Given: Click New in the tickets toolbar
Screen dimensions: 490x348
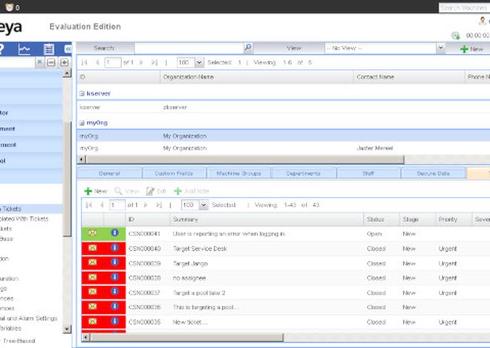Looking at the screenshot, I should click(x=96, y=191).
